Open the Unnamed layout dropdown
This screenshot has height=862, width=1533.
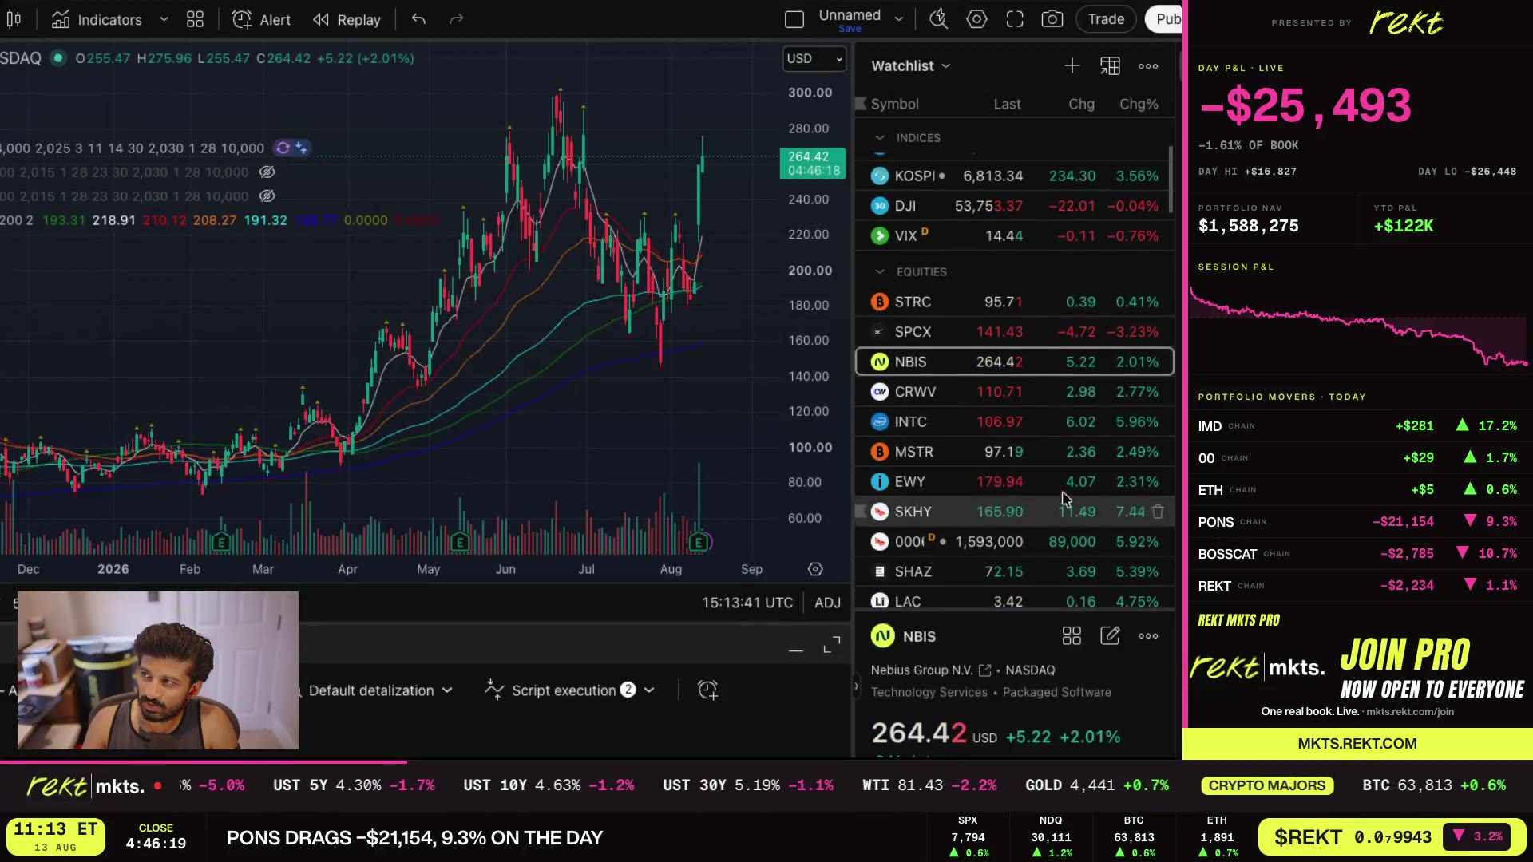(x=898, y=19)
